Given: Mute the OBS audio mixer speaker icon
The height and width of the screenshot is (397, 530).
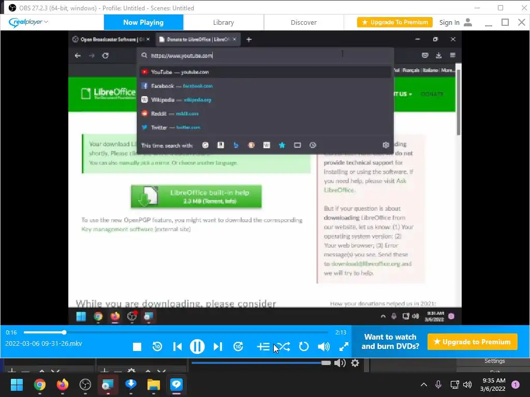Looking at the screenshot, I should [340, 363].
